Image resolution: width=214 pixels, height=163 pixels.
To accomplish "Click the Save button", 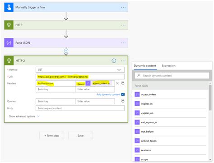I will tap(80, 135).
